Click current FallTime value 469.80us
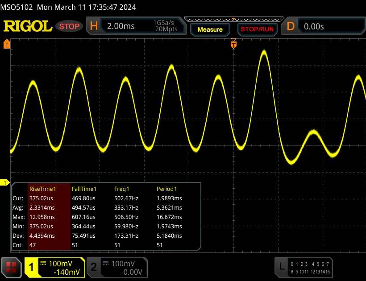The image size is (366, 281). coord(83,198)
